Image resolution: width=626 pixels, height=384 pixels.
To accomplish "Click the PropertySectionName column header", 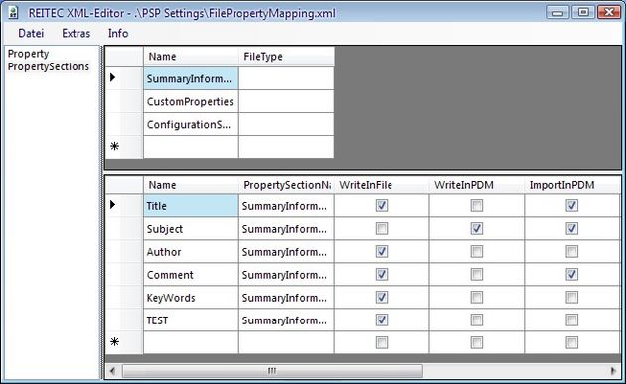I will coord(286,185).
